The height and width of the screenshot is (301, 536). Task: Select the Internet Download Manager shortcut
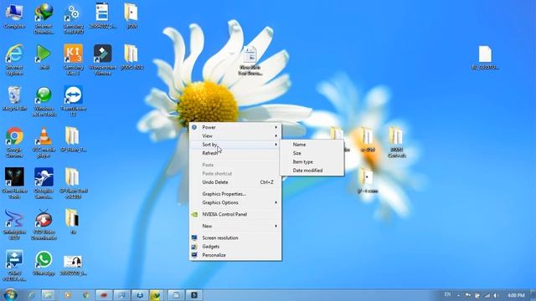coord(44,18)
